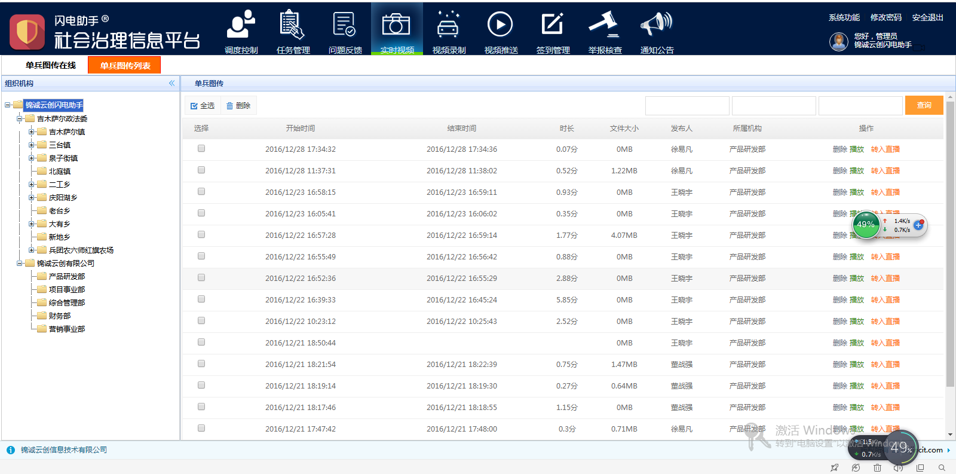Collapse the 锦诚云创有限公司 tree node
This screenshot has width=956, height=474.
(x=20, y=263)
